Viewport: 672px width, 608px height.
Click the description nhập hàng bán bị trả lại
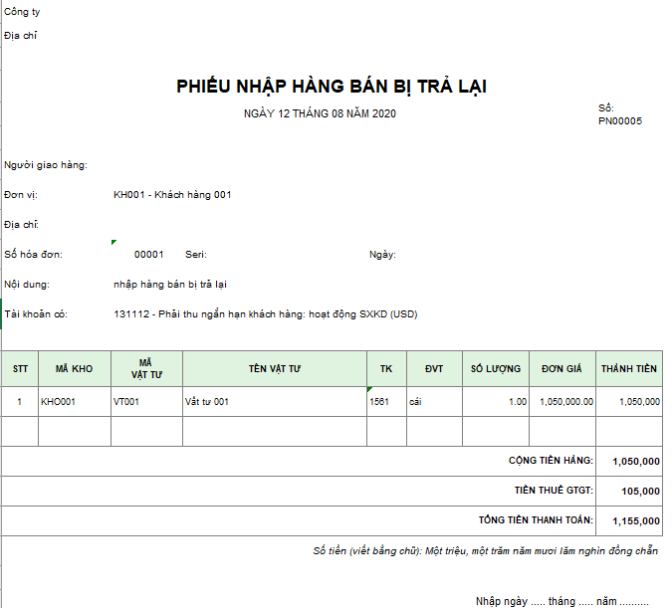(169, 285)
